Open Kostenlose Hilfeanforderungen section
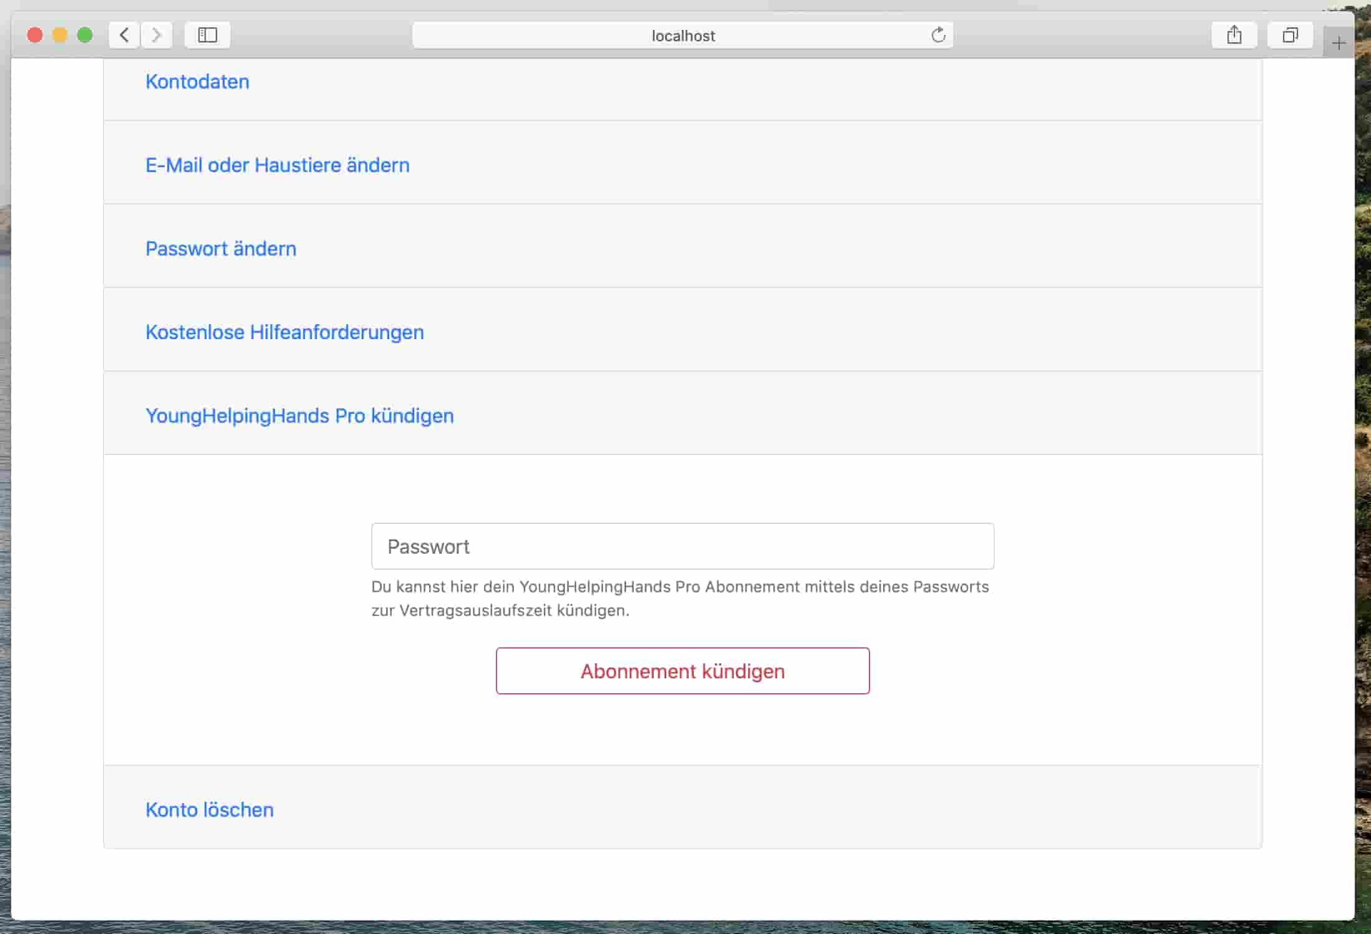Viewport: 1371px width, 934px height. [284, 332]
